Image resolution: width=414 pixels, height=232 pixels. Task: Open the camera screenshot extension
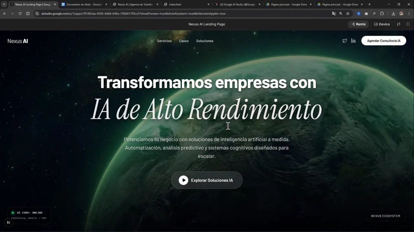coord(366,14)
